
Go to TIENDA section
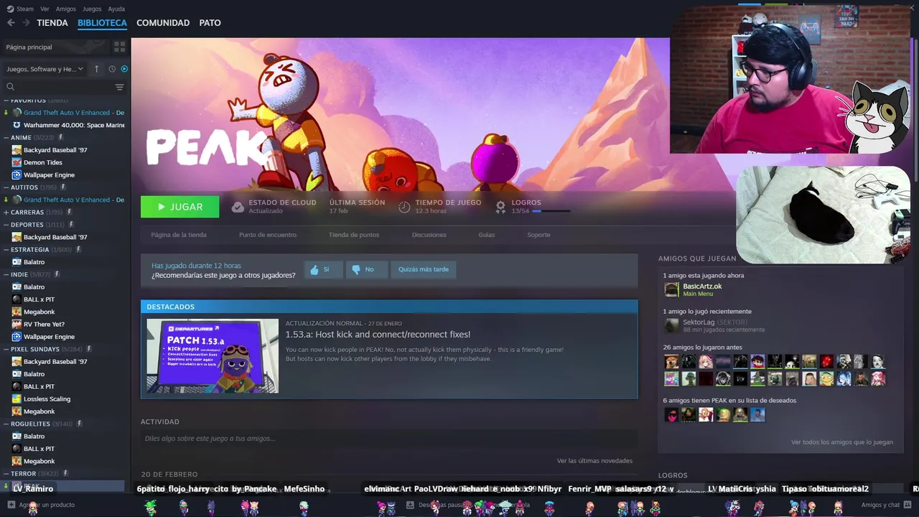pos(52,23)
